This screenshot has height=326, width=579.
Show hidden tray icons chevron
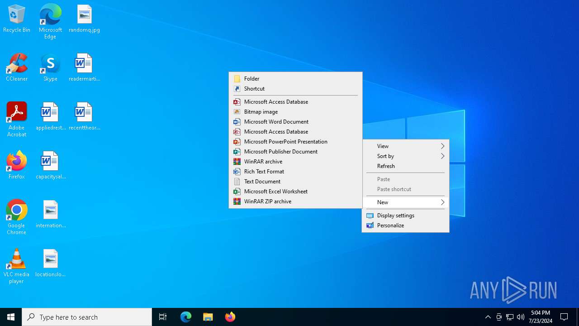point(488,317)
